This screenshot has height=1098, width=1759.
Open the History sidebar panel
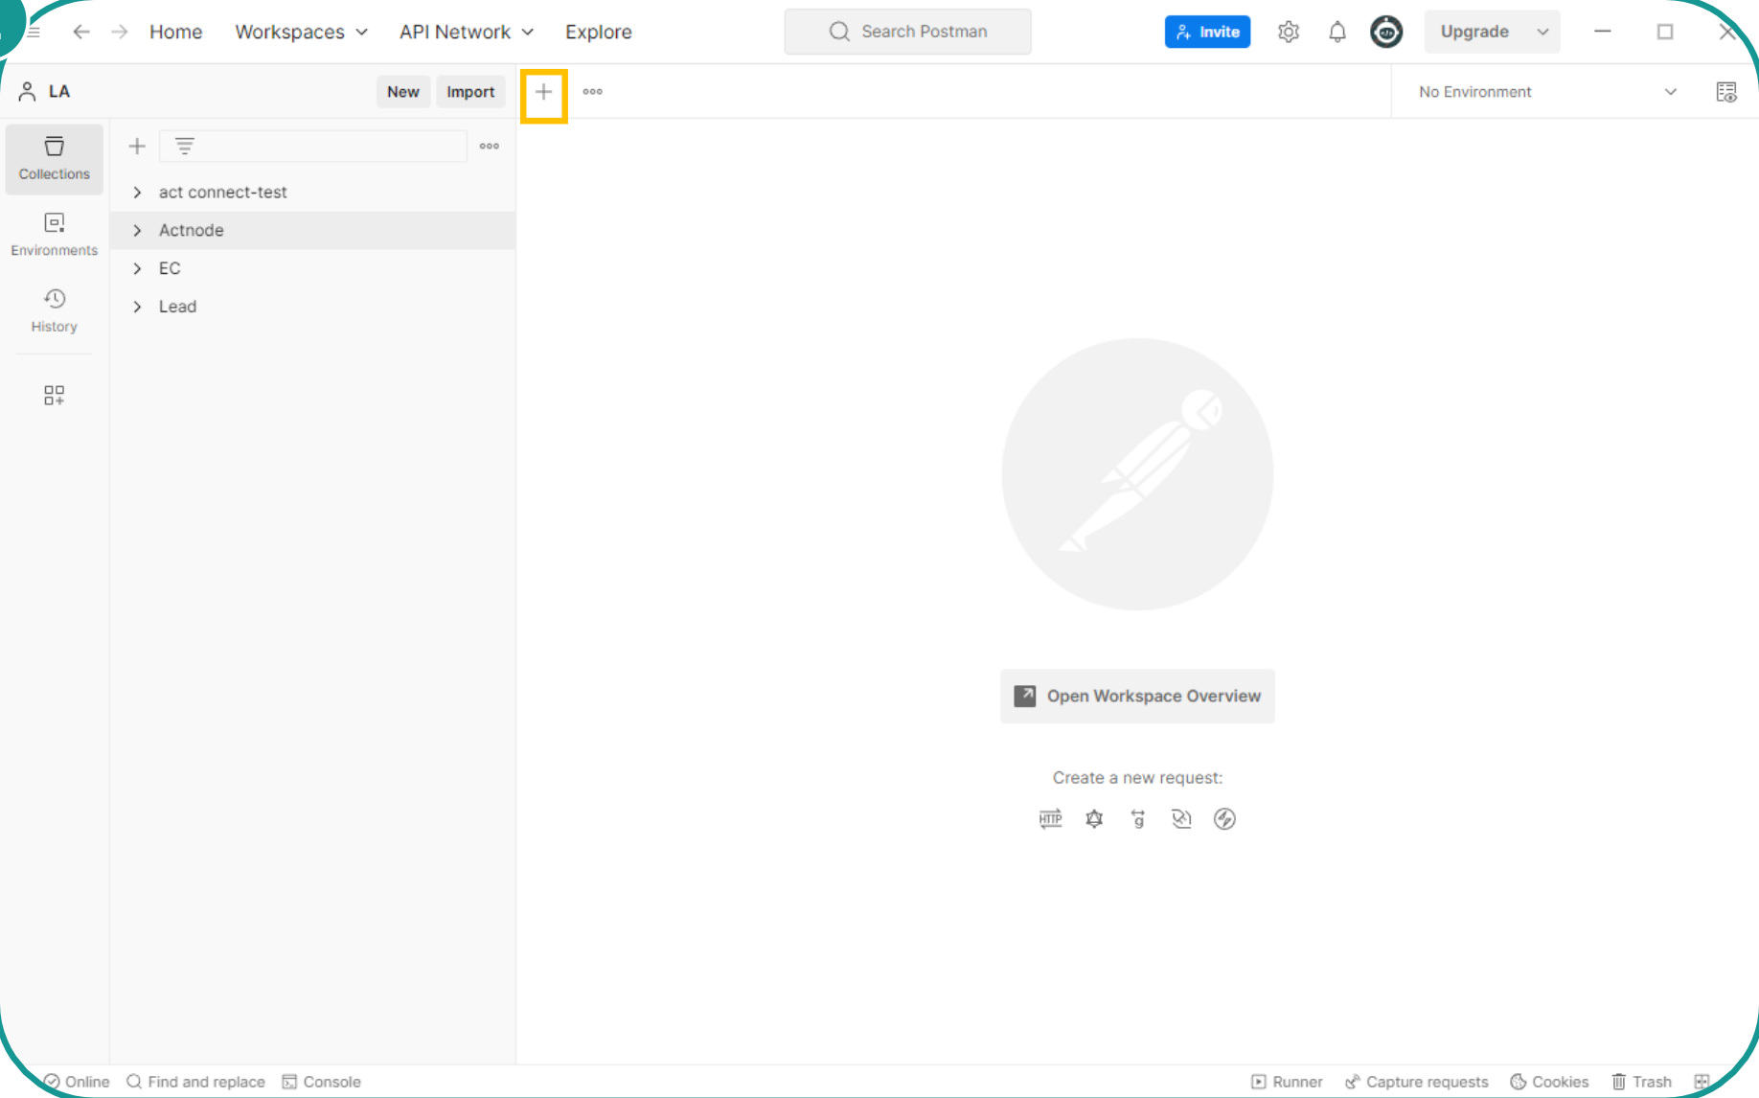pos(54,311)
